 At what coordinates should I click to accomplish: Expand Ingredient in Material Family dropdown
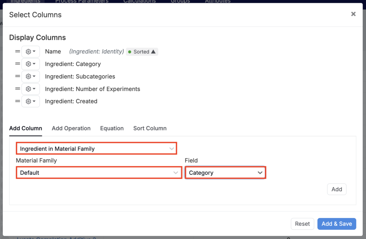(96, 149)
